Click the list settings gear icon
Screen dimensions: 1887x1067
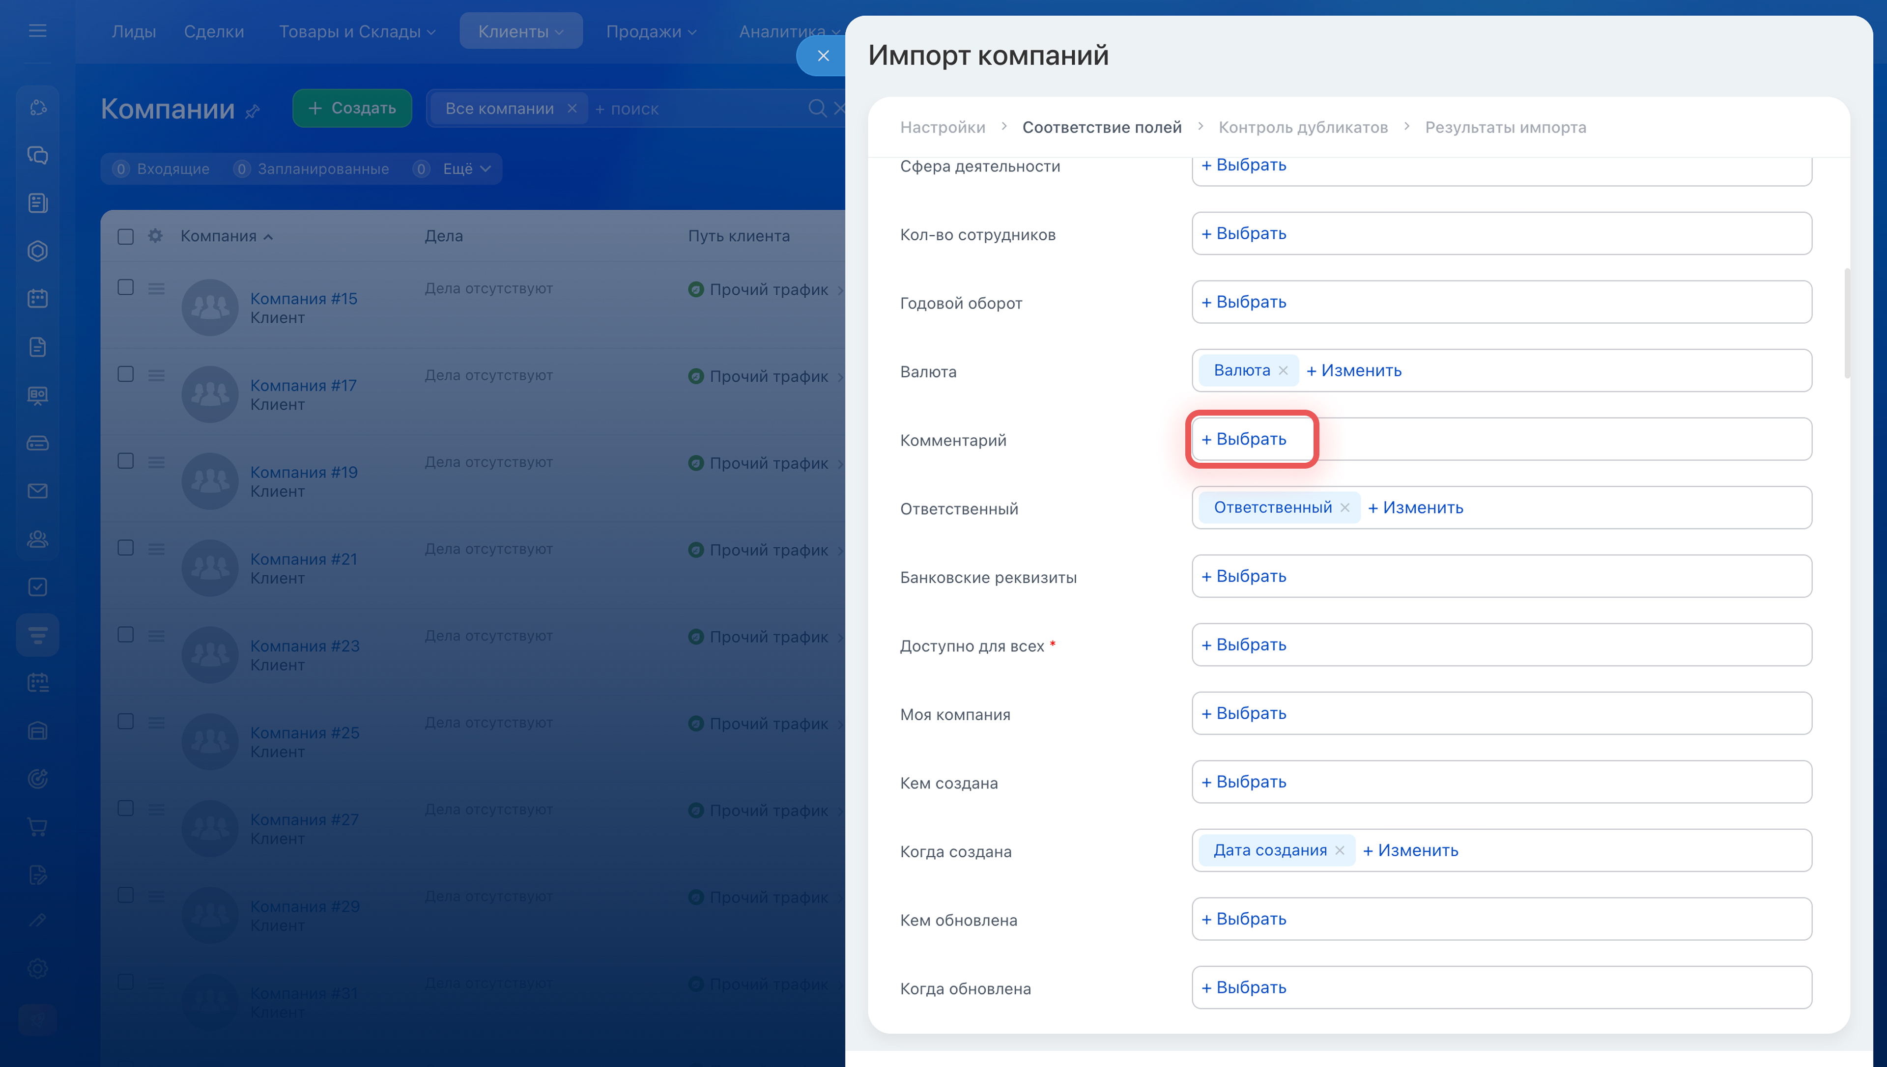point(155,236)
